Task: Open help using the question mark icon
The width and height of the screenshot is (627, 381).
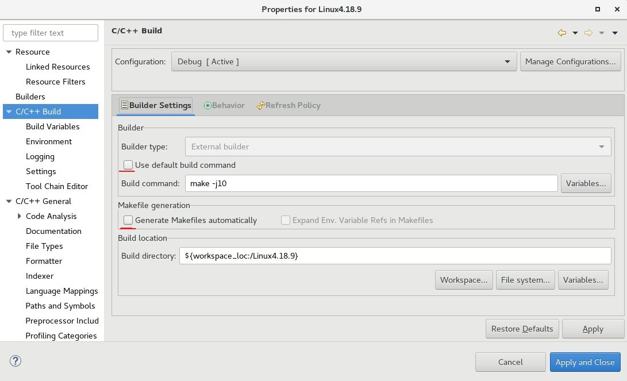Action: pos(15,361)
